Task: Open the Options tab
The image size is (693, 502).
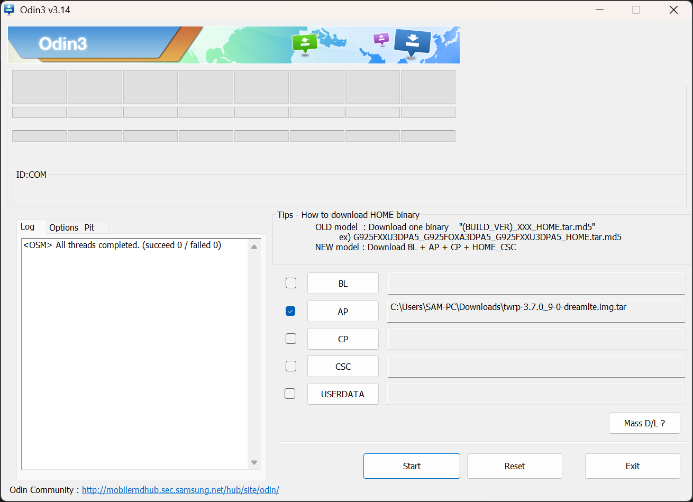Action: (x=63, y=227)
